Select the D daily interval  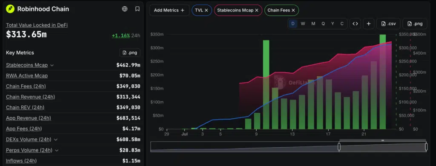(x=293, y=24)
